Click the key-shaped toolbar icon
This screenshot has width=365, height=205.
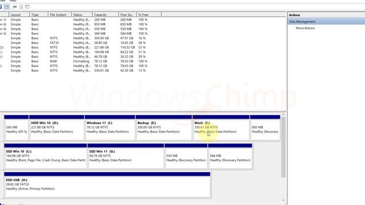coord(15,7)
